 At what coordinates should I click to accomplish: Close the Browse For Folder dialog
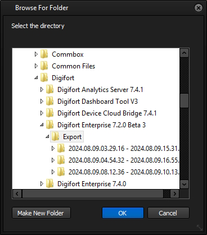[x=199, y=8]
